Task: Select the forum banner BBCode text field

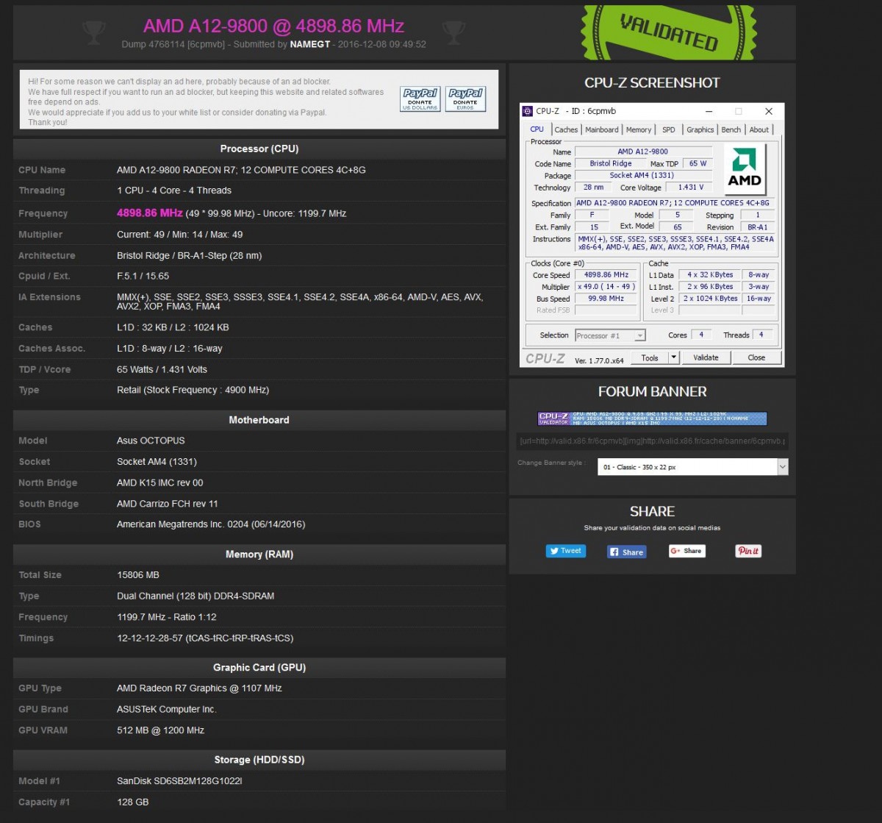Action: [x=651, y=441]
